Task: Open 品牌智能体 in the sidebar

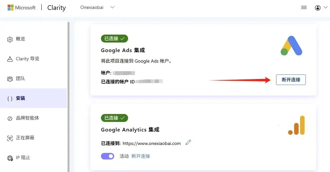Action: [x=27, y=118]
